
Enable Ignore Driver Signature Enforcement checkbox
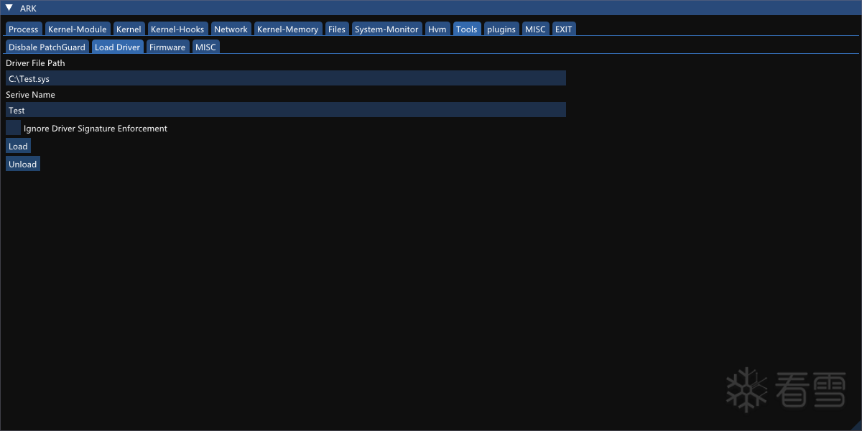point(13,128)
